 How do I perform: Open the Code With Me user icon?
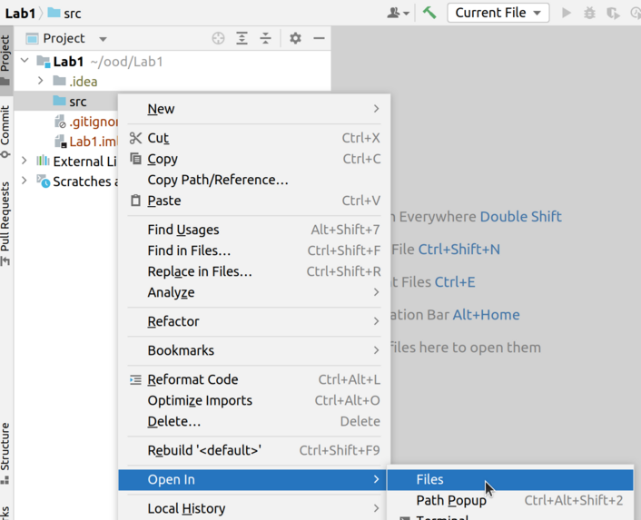398,13
